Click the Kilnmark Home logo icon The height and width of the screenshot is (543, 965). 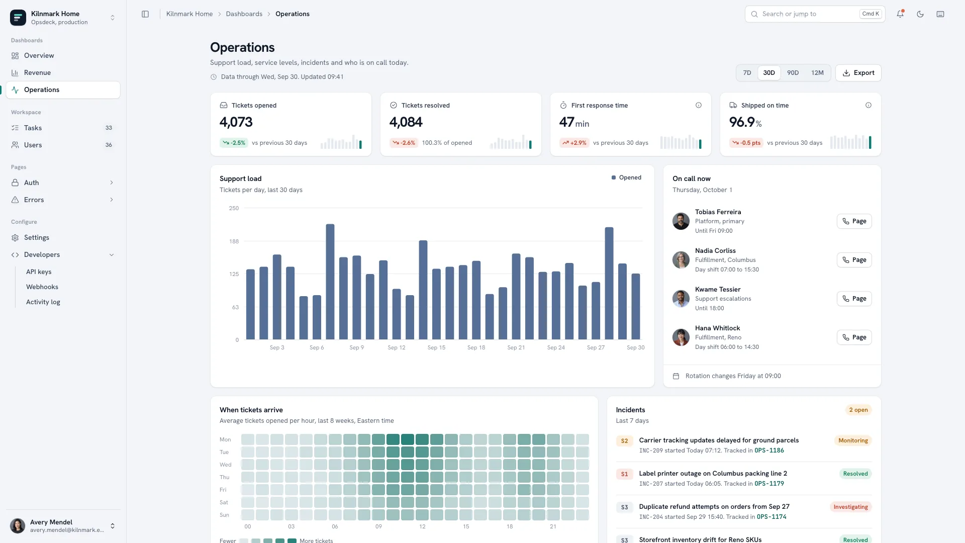[18, 18]
